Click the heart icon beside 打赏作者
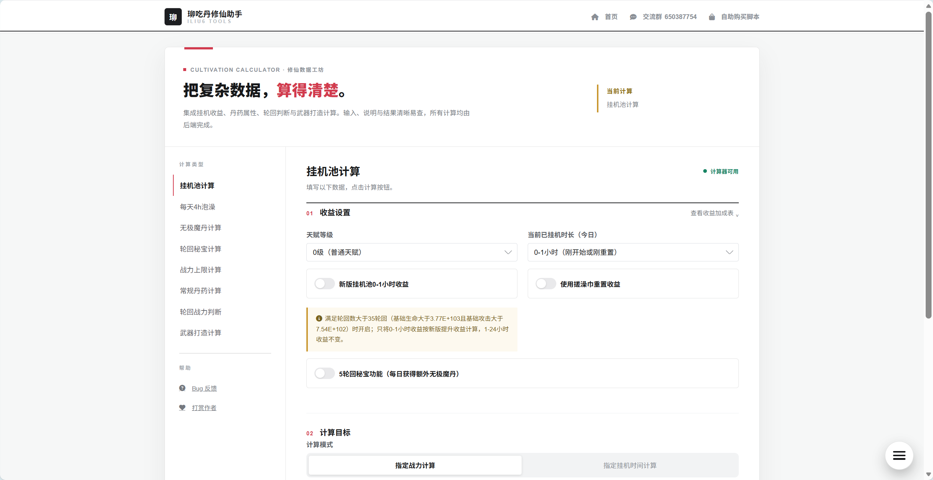This screenshot has height=480, width=933. point(182,408)
